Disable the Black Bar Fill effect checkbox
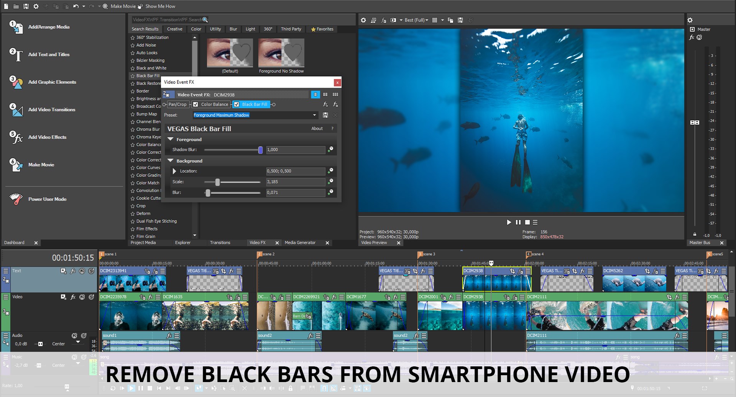736x397 pixels. [x=237, y=104]
